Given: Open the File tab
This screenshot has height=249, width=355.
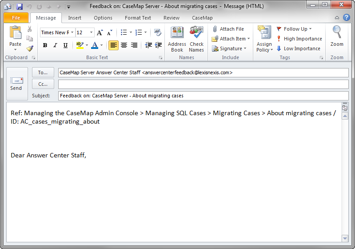Looking at the screenshot, I should pos(16,18).
